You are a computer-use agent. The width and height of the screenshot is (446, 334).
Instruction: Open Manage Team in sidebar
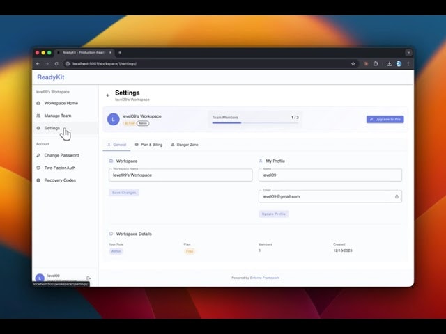tap(65, 116)
